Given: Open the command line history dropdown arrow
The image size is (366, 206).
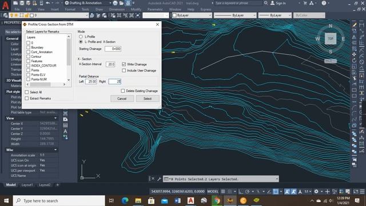Looking at the screenshot, I should (277, 179).
